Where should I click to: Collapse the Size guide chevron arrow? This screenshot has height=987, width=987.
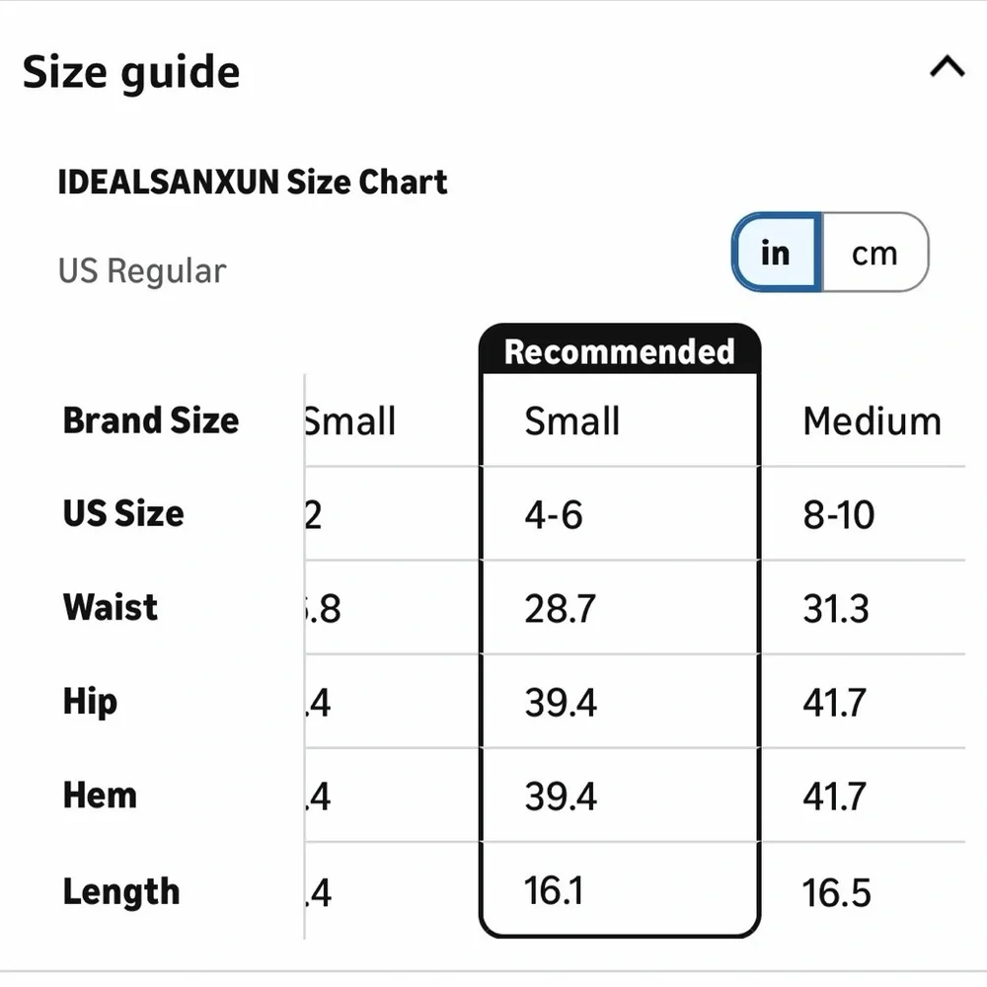(948, 66)
